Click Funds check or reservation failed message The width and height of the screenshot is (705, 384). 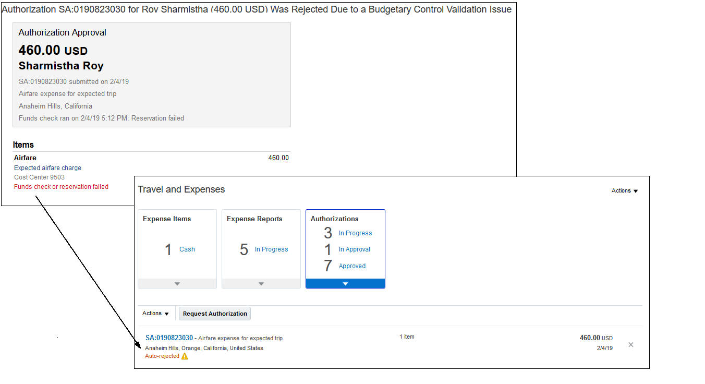coord(61,187)
